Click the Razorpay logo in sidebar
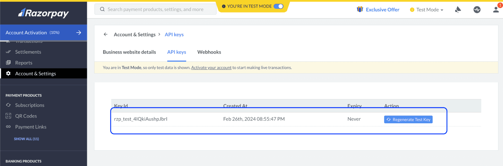Viewport: 503px width, 166px height. tap(43, 13)
